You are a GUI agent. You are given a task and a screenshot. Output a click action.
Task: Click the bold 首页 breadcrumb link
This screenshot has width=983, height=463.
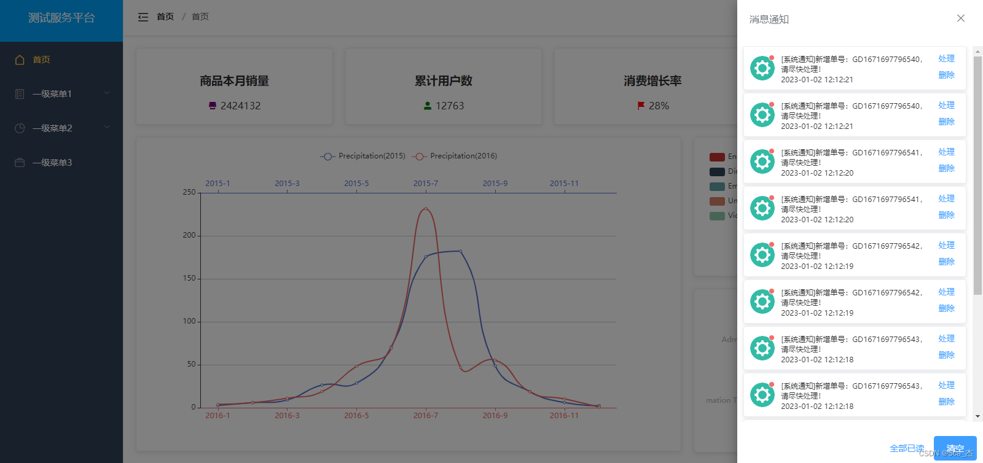pos(165,17)
